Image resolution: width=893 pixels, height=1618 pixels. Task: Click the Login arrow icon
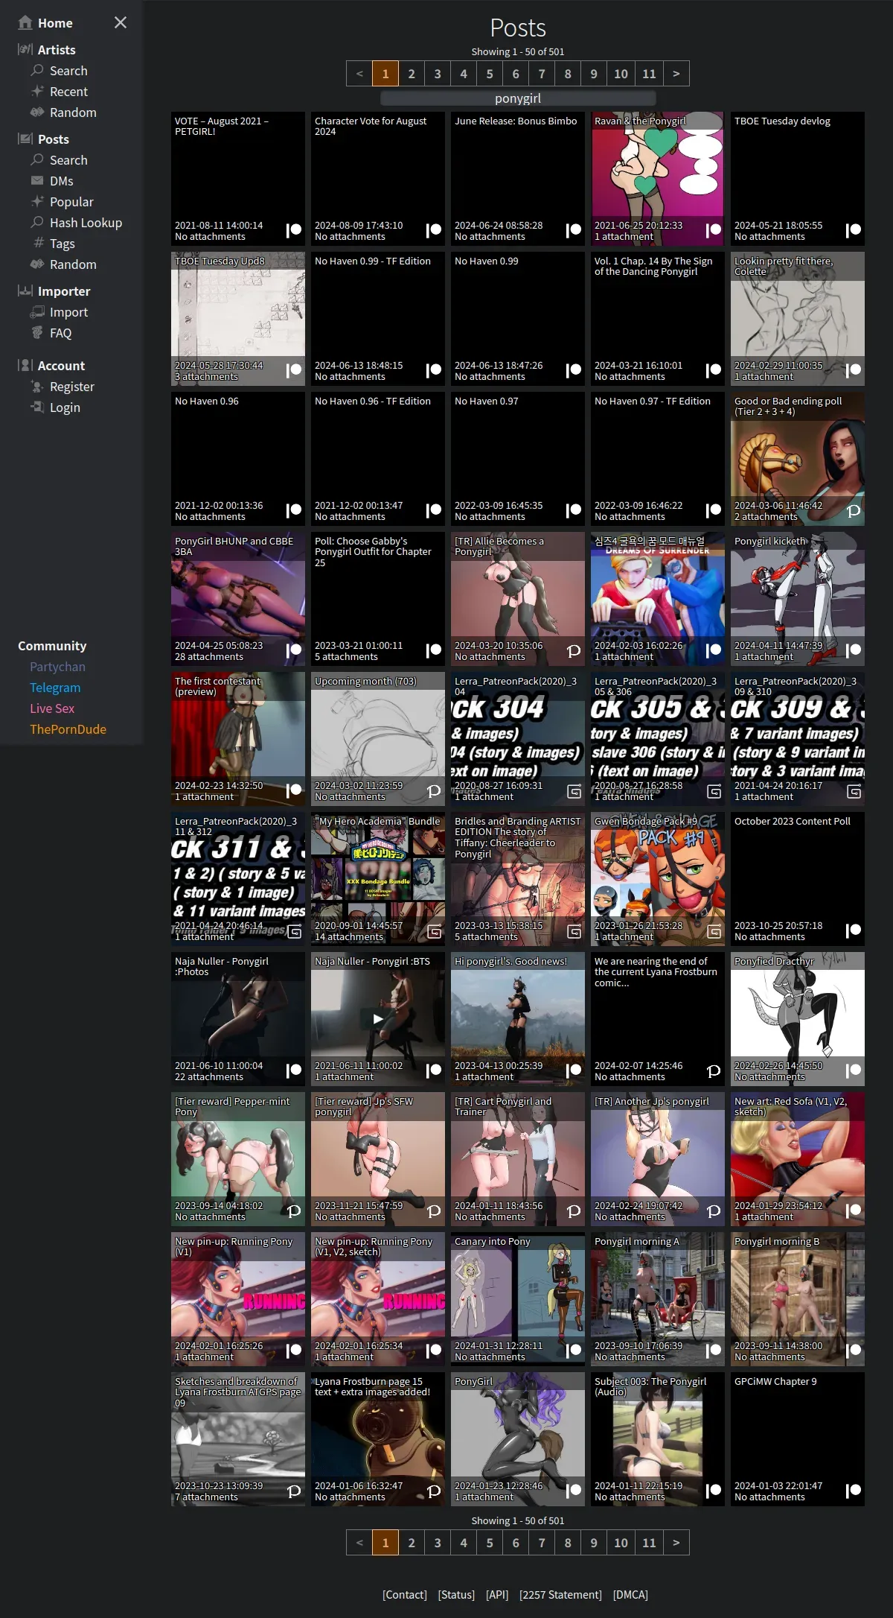pyautogui.click(x=37, y=407)
